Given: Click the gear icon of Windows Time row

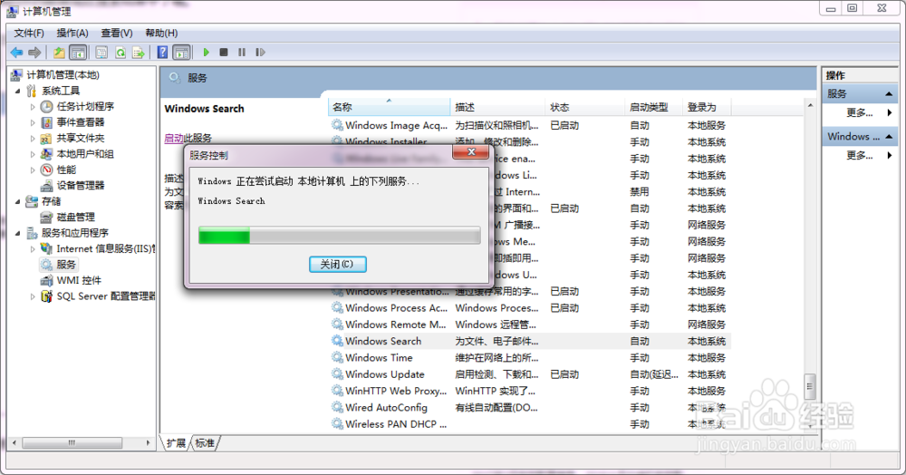Looking at the screenshot, I should (x=337, y=358).
